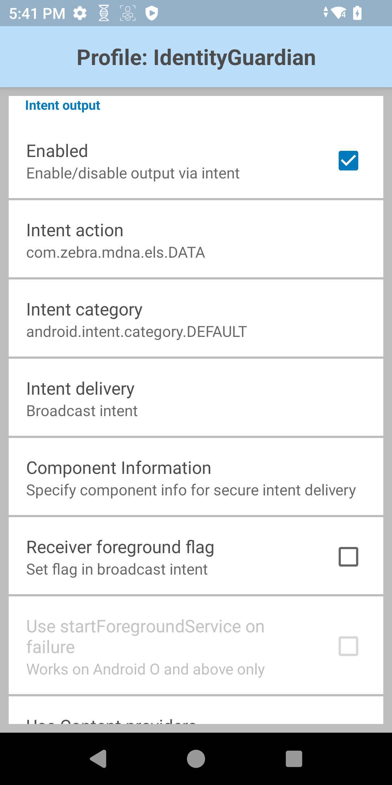
Task: Edit the Intent action value
Action: pyautogui.click(x=196, y=241)
